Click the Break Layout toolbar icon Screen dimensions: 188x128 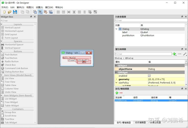tap(90, 12)
